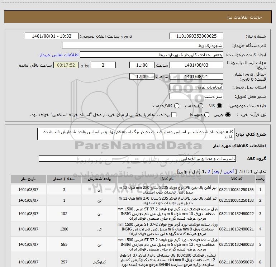Click the کیلوگرم unit in row 6

tap(99, 262)
